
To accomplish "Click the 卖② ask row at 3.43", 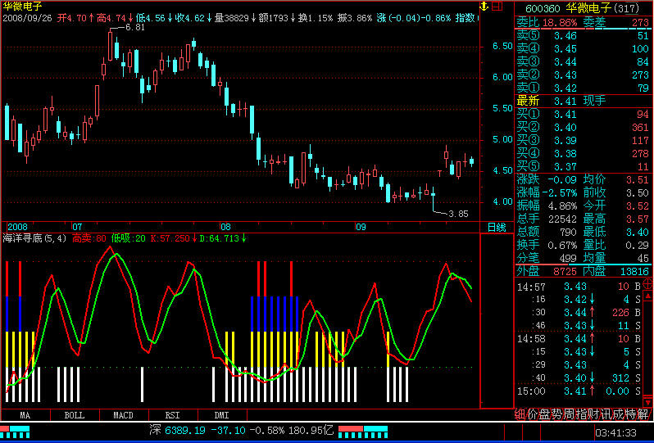I will point(583,75).
